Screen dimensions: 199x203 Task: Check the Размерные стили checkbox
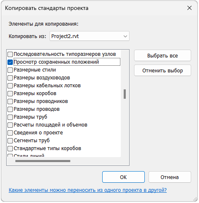pyautogui.click(x=10, y=70)
